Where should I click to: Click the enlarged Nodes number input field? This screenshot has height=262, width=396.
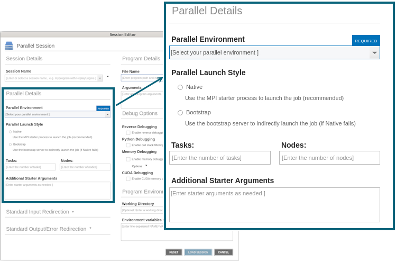pos(329,158)
